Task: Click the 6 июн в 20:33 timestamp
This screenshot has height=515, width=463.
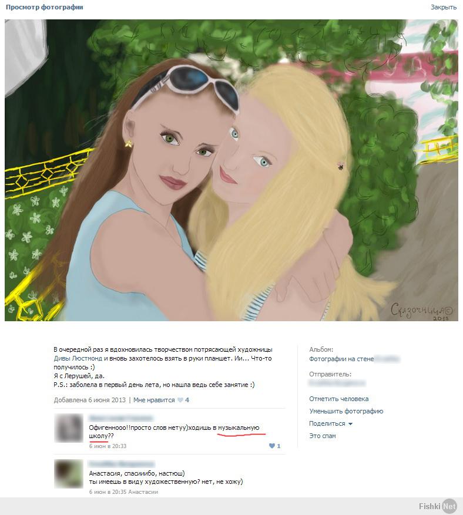Action: (x=108, y=446)
